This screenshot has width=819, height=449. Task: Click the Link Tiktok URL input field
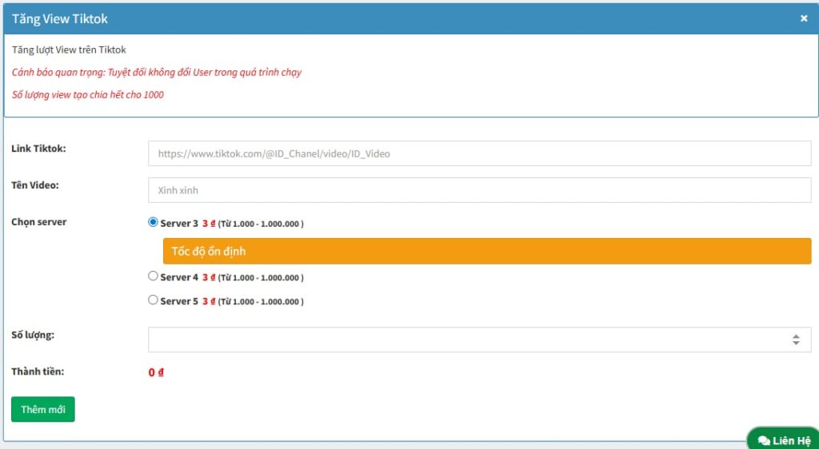480,153
